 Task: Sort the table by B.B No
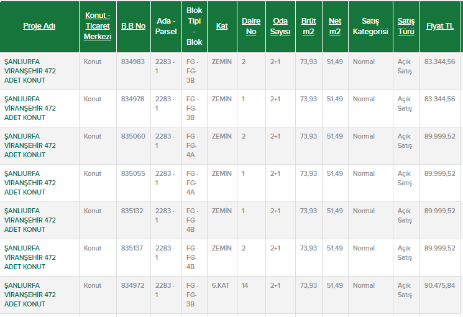133,26
